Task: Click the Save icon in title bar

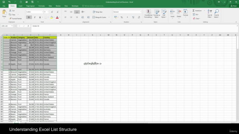Action: (4, 2)
